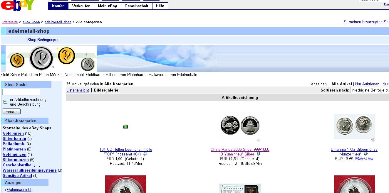This screenshot has width=389, height=193.
Task: Open the eBay Shop breadcrumb link
Action: coord(31,22)
